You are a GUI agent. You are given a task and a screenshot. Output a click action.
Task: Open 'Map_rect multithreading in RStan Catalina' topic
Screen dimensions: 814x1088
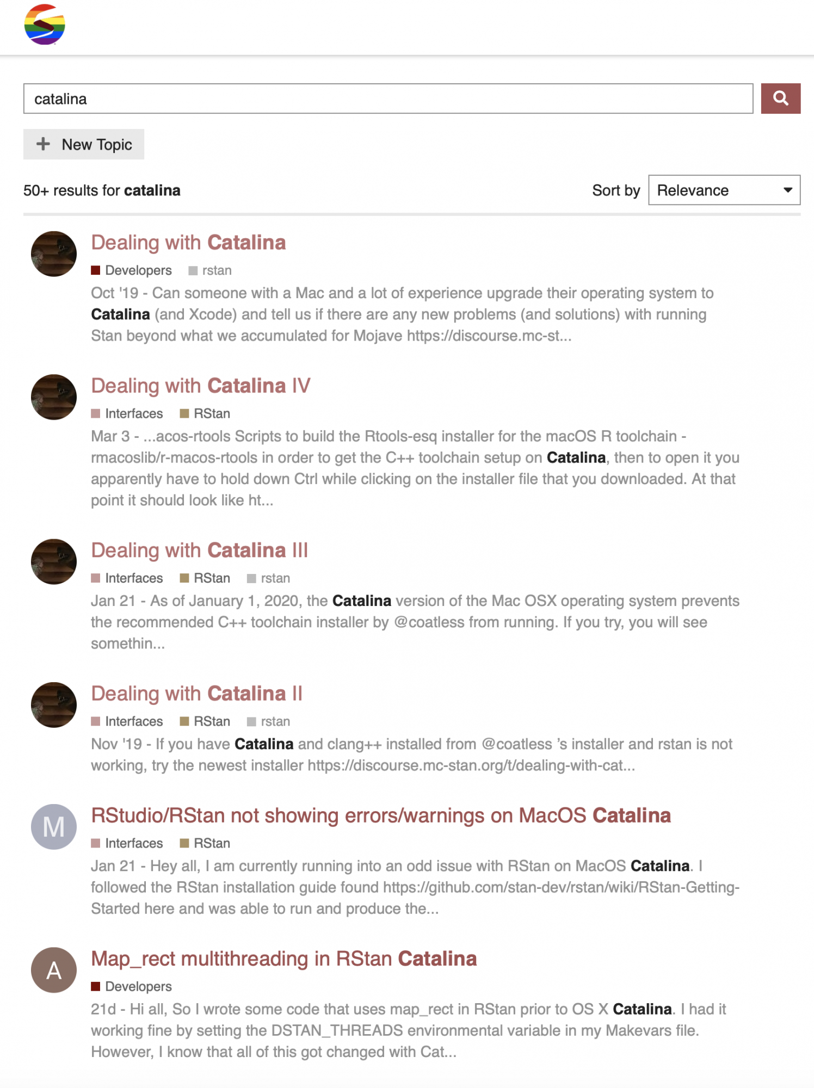283,959
